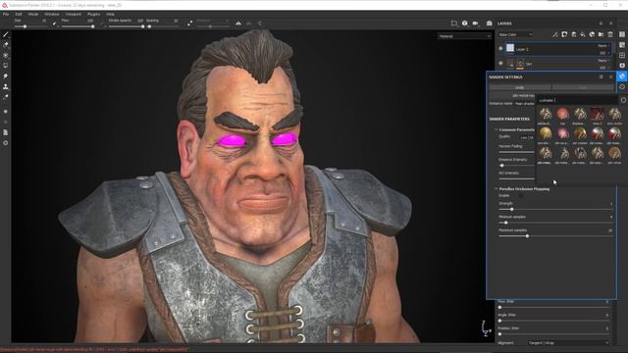Add an effect with the Layers wand icon
The image size is (628, 353).
coord(555,35)
